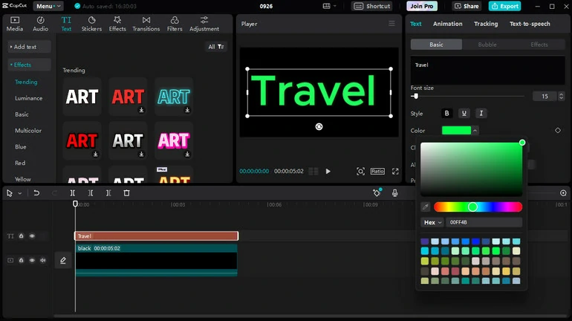This screenshot has height=321, width=572.
Task: Click the player full screen icon
Action: click(395, 172)
